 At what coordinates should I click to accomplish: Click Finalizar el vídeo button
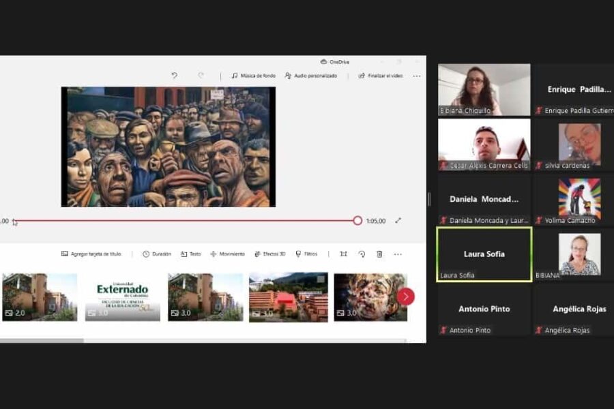[380, 76]
